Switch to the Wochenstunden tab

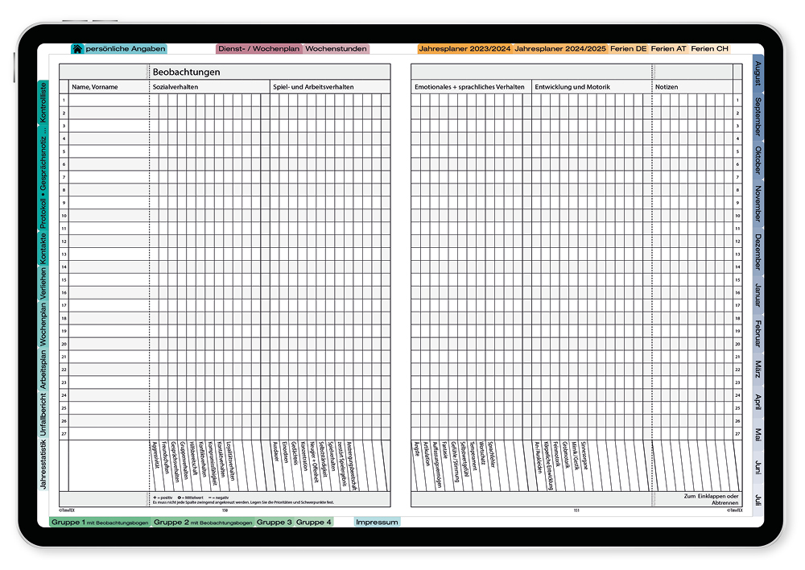tap(336, 49)
